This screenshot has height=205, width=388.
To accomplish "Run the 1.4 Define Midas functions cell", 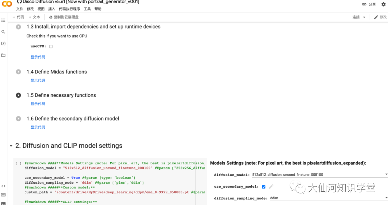I will point(18,72).
